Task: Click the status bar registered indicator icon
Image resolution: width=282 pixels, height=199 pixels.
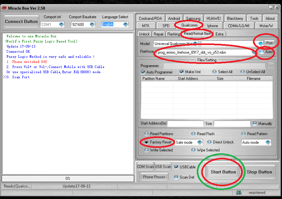Action: 239,193
